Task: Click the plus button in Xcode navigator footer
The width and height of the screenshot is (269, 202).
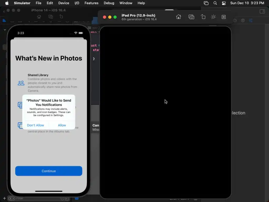Action: point(4,198)
